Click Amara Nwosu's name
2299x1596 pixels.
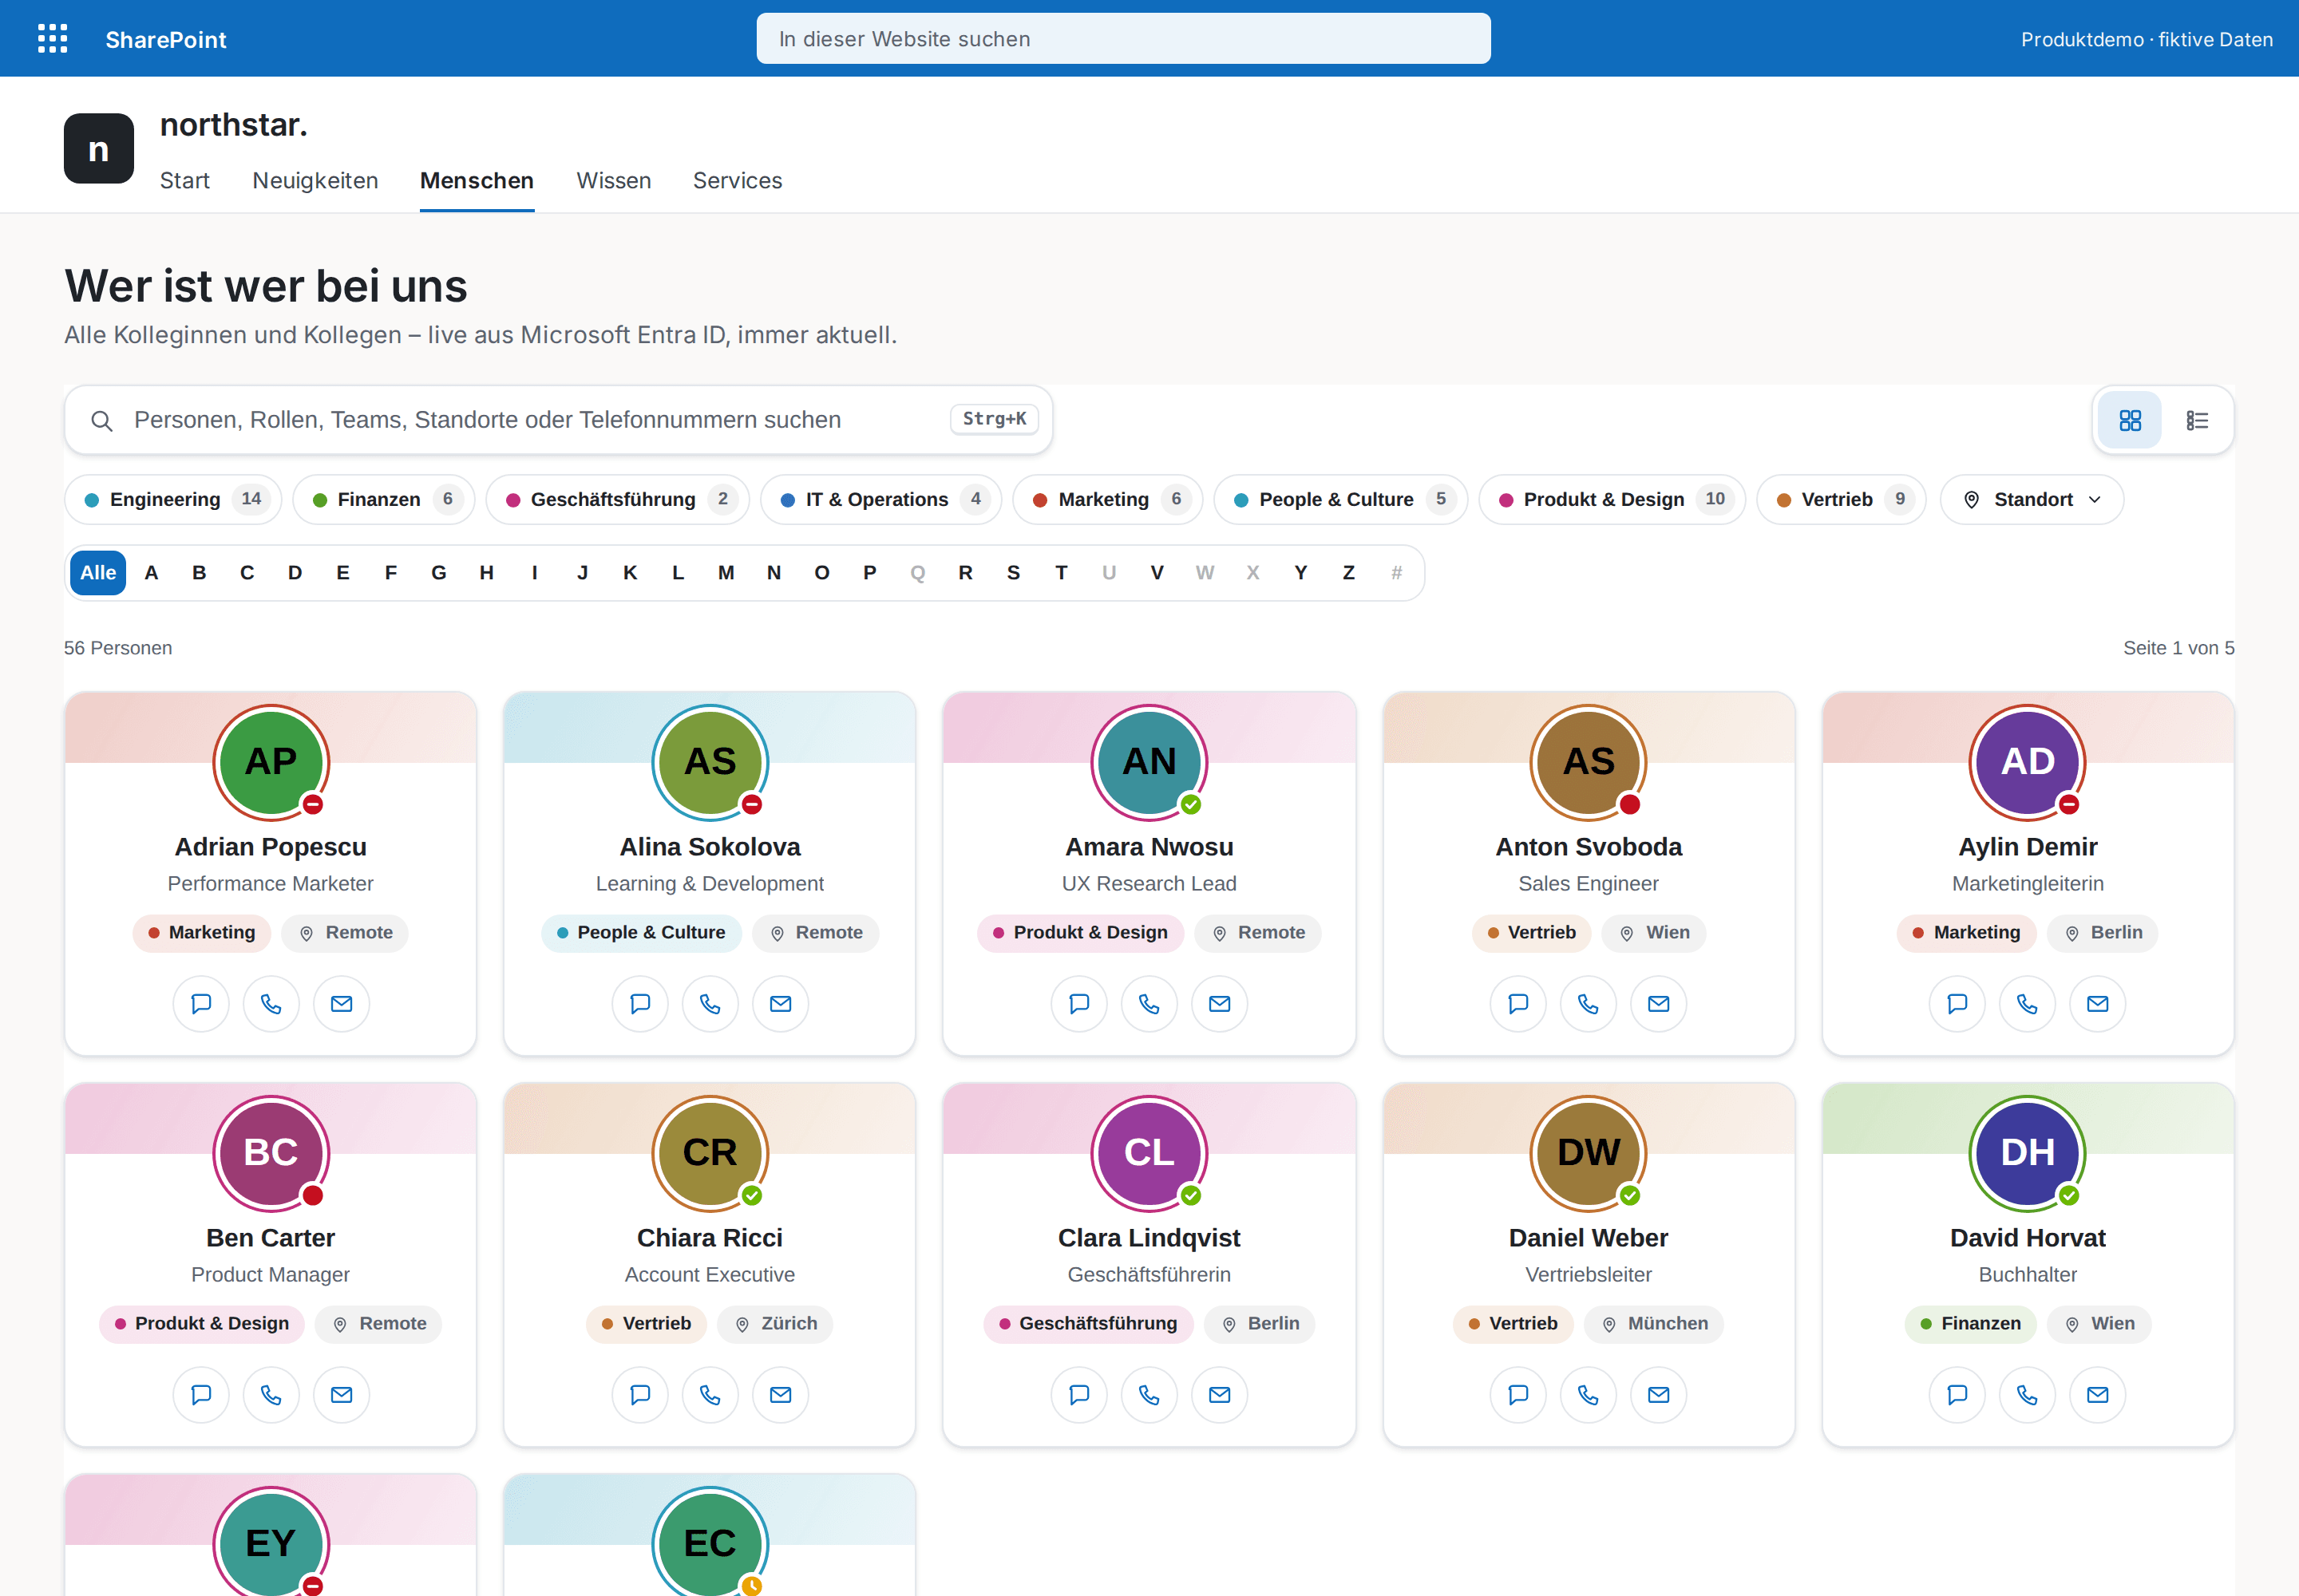[1149, 847]
